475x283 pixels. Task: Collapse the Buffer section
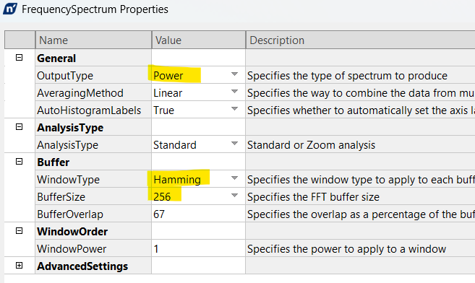pos(19,162)
